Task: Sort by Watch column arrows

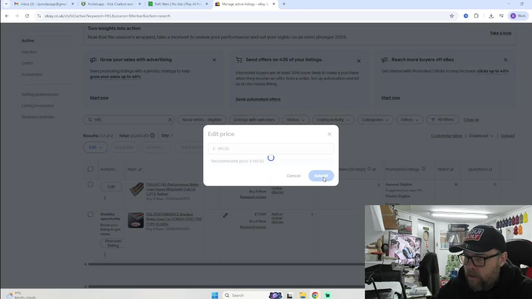Action: pyautogui.click(x=451, y=169)
